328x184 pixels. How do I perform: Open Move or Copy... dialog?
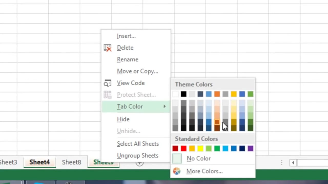pyautogui.click(x=138, y=71)
